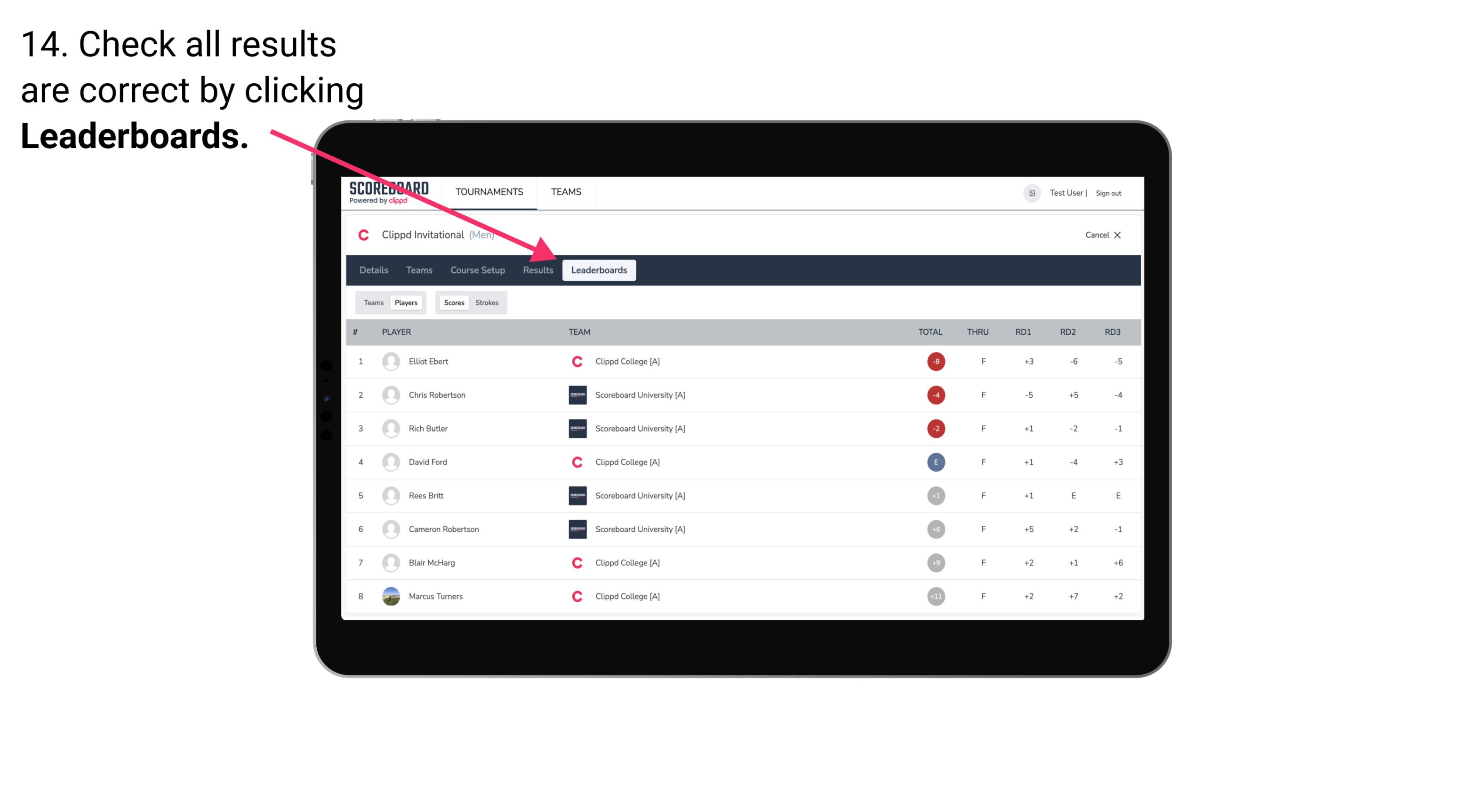Click Elliot Ebert player avatar icon
The height and width of the screenshot is (797, 1483).
(390, 361)
